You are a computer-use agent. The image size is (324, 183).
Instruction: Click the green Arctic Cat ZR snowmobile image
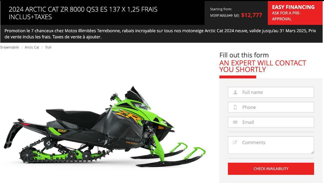point(105,127)
